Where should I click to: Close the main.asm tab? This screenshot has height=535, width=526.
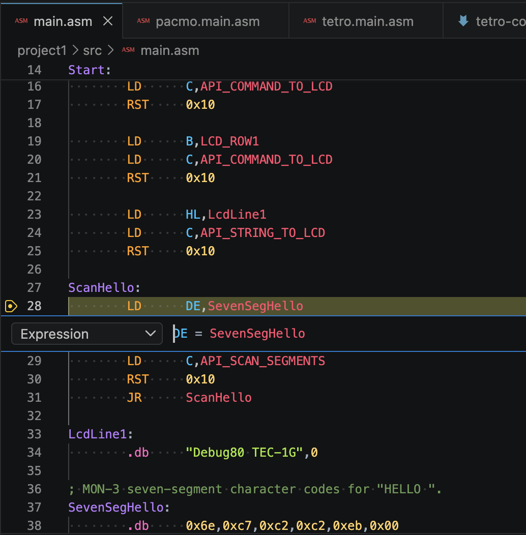[x=108, y=21]
